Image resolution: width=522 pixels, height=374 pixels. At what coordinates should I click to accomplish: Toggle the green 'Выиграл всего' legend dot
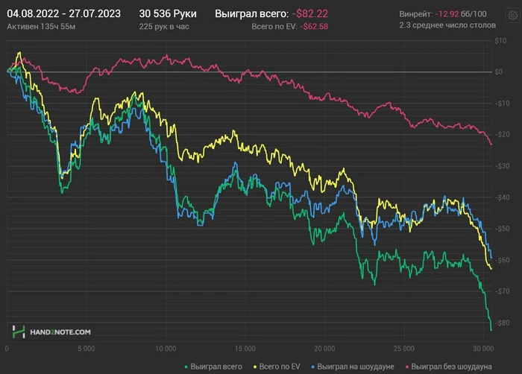tap(186, 367)
